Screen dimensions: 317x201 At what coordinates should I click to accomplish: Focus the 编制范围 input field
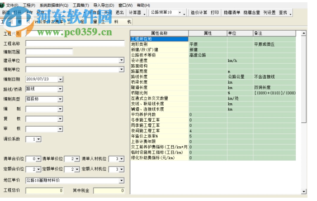49,52
